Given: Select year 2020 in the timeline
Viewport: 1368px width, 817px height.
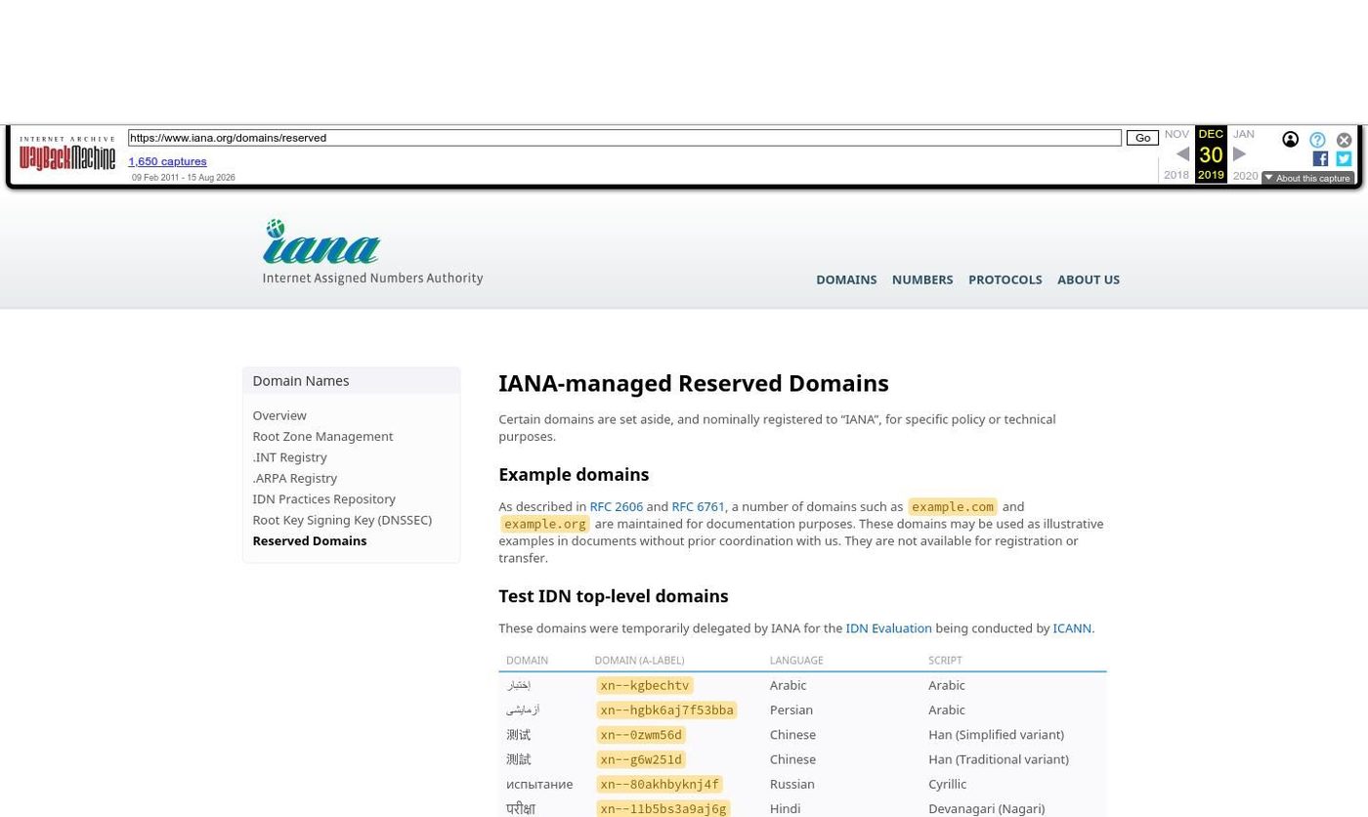Looking at the screenshot, I should tap(1245, 176).
